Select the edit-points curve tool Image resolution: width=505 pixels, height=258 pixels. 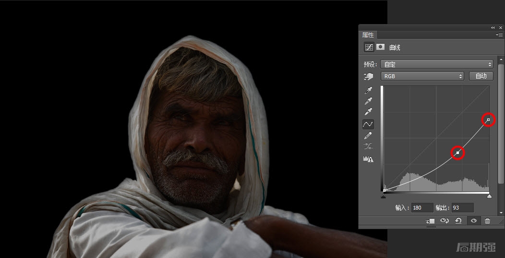[368, 124]
